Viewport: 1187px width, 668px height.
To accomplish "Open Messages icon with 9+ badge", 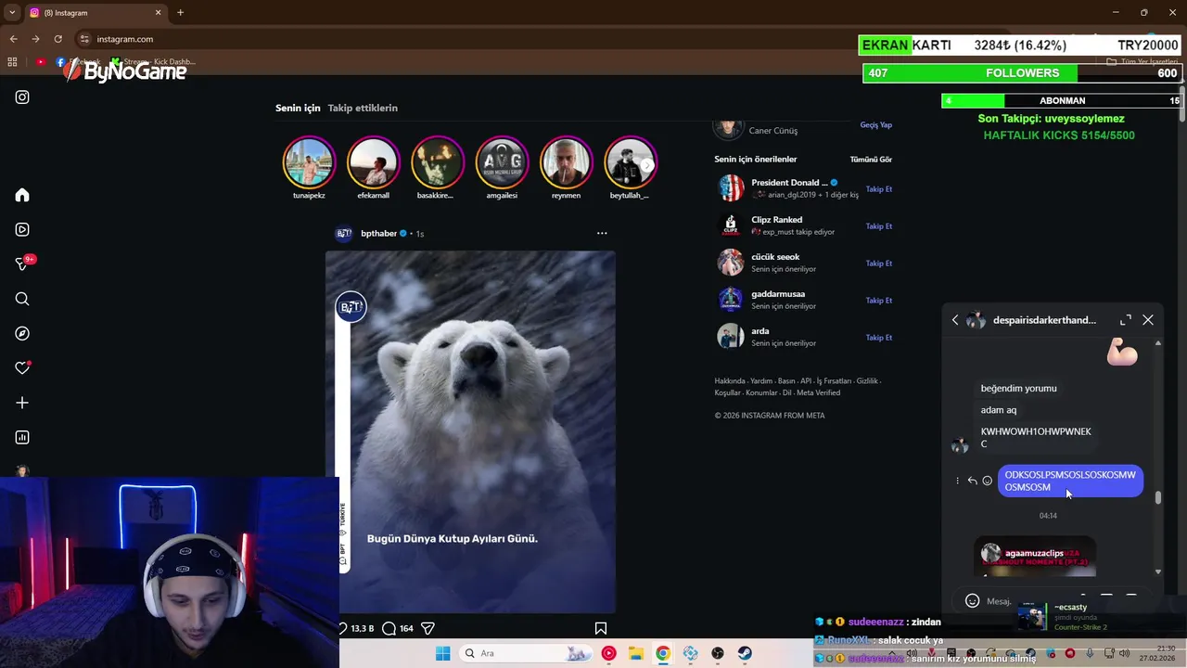I will 22,264.
